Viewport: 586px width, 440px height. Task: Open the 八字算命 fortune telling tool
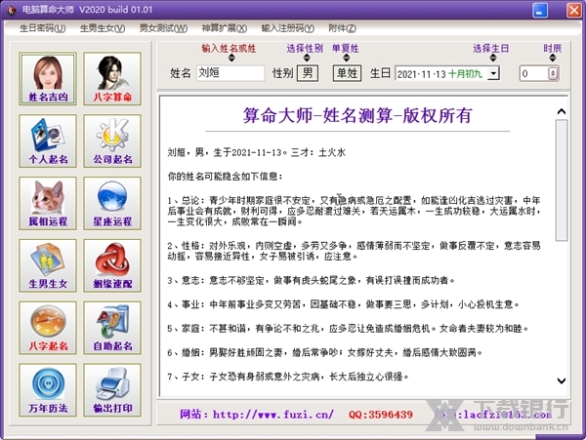[x=112, y=79]
